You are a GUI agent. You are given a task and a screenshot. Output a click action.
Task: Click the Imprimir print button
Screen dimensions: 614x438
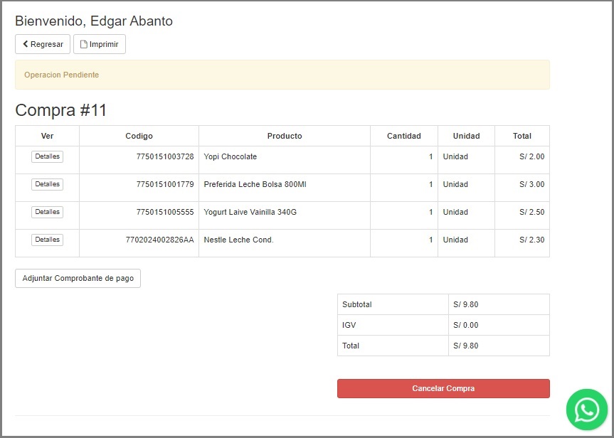pos(100,44)
